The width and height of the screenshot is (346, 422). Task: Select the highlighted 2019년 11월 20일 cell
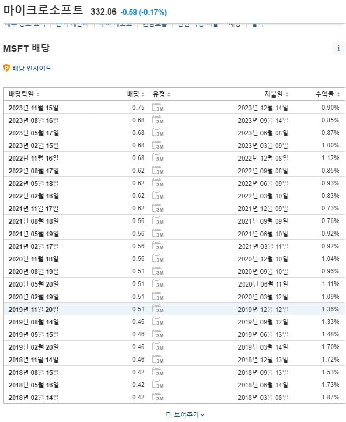click(x=34, y=309)
